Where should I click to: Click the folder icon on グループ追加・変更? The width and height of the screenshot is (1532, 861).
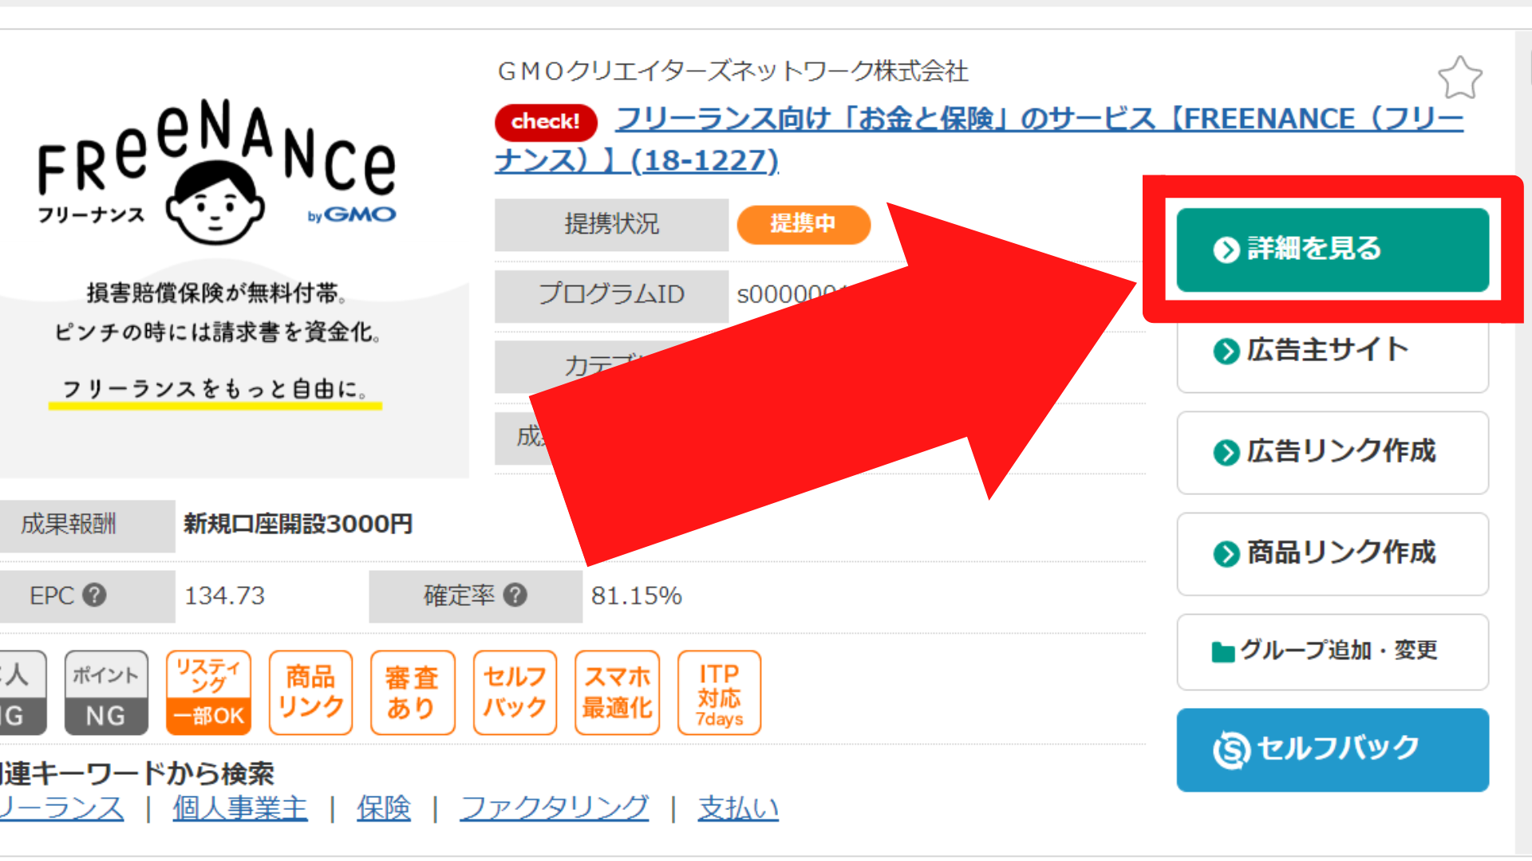(1222, 650)
